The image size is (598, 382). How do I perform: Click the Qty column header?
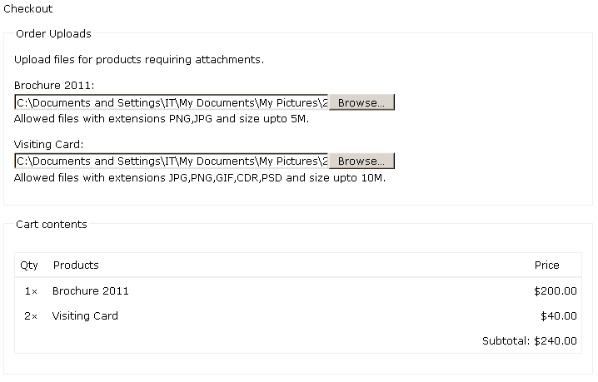[x=29, y=265]
